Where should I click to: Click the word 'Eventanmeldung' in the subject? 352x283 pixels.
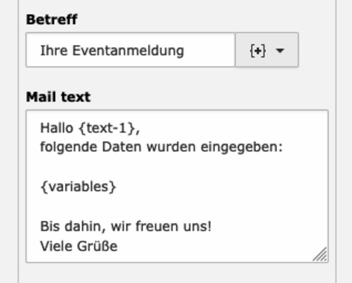[x=128, y=51]
